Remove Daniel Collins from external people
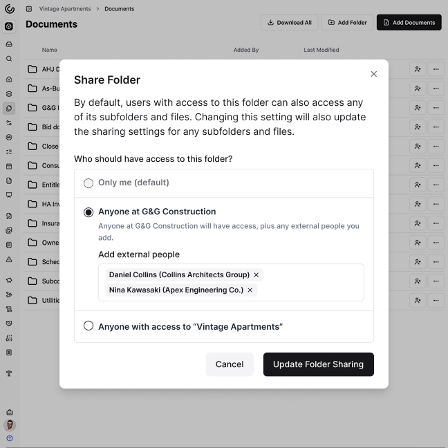Viewport: 448px width, 448px height. pyautogui.click(x=256, y=275)
